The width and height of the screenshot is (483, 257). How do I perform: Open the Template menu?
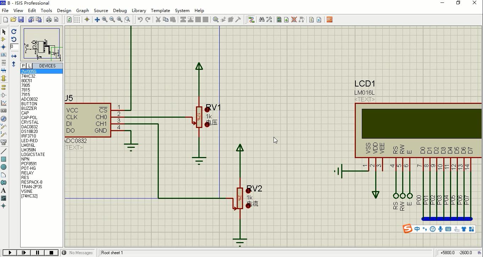pyautogui.click(x=161, y=11)
